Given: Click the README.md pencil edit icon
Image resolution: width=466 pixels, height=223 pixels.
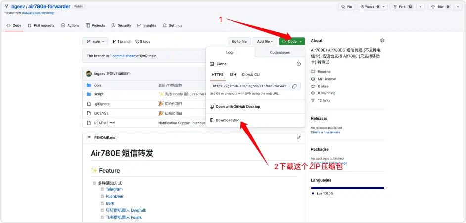Looking at the screenshot, I should tap(298, 137).
